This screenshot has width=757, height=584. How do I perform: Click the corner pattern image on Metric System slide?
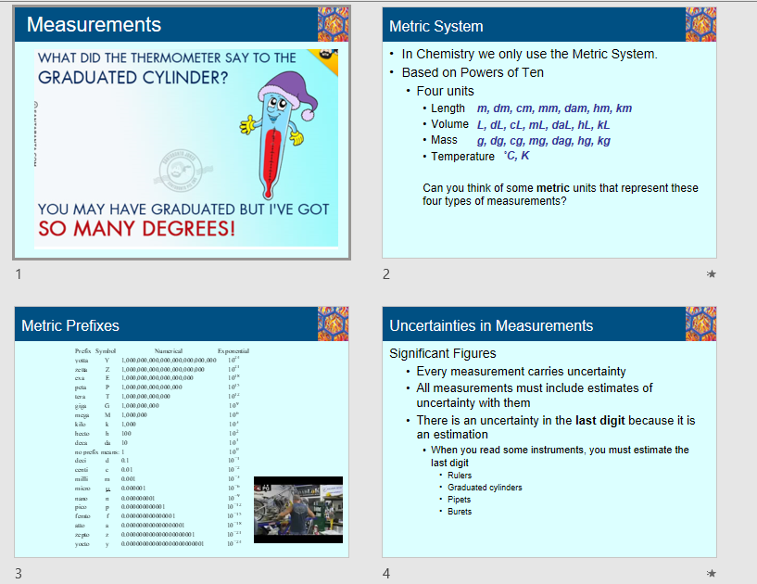pyautogui.click(x=700, y=25)
